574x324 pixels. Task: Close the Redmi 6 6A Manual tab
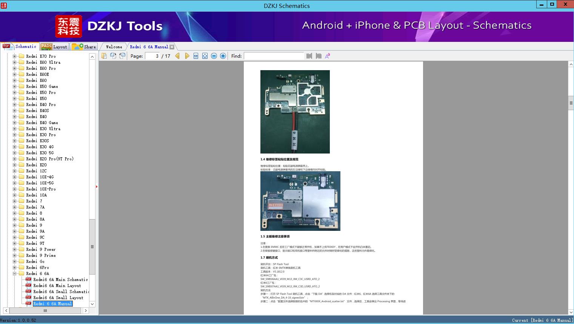[x=172, y=47]
